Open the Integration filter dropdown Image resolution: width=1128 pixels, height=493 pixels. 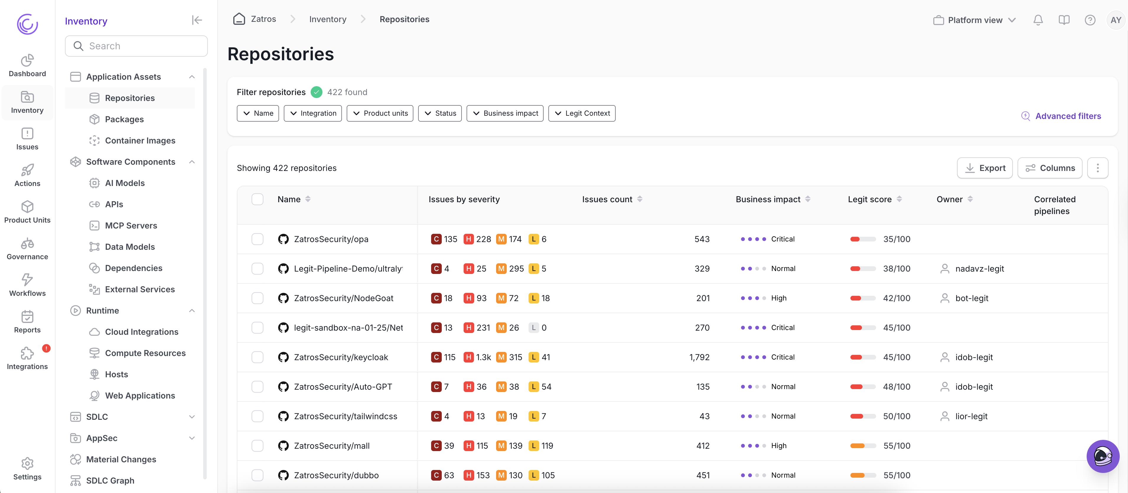313,113
